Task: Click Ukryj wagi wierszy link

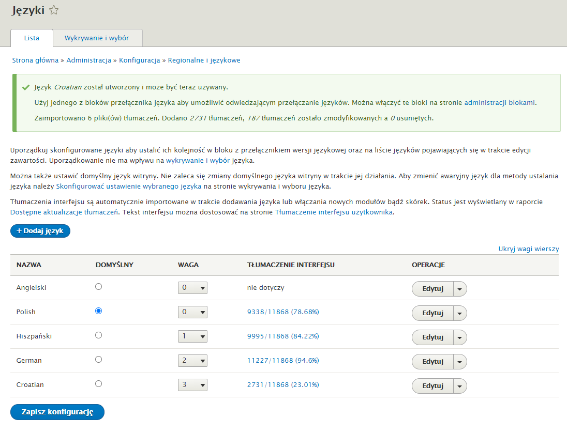Action: coord(529,249)
